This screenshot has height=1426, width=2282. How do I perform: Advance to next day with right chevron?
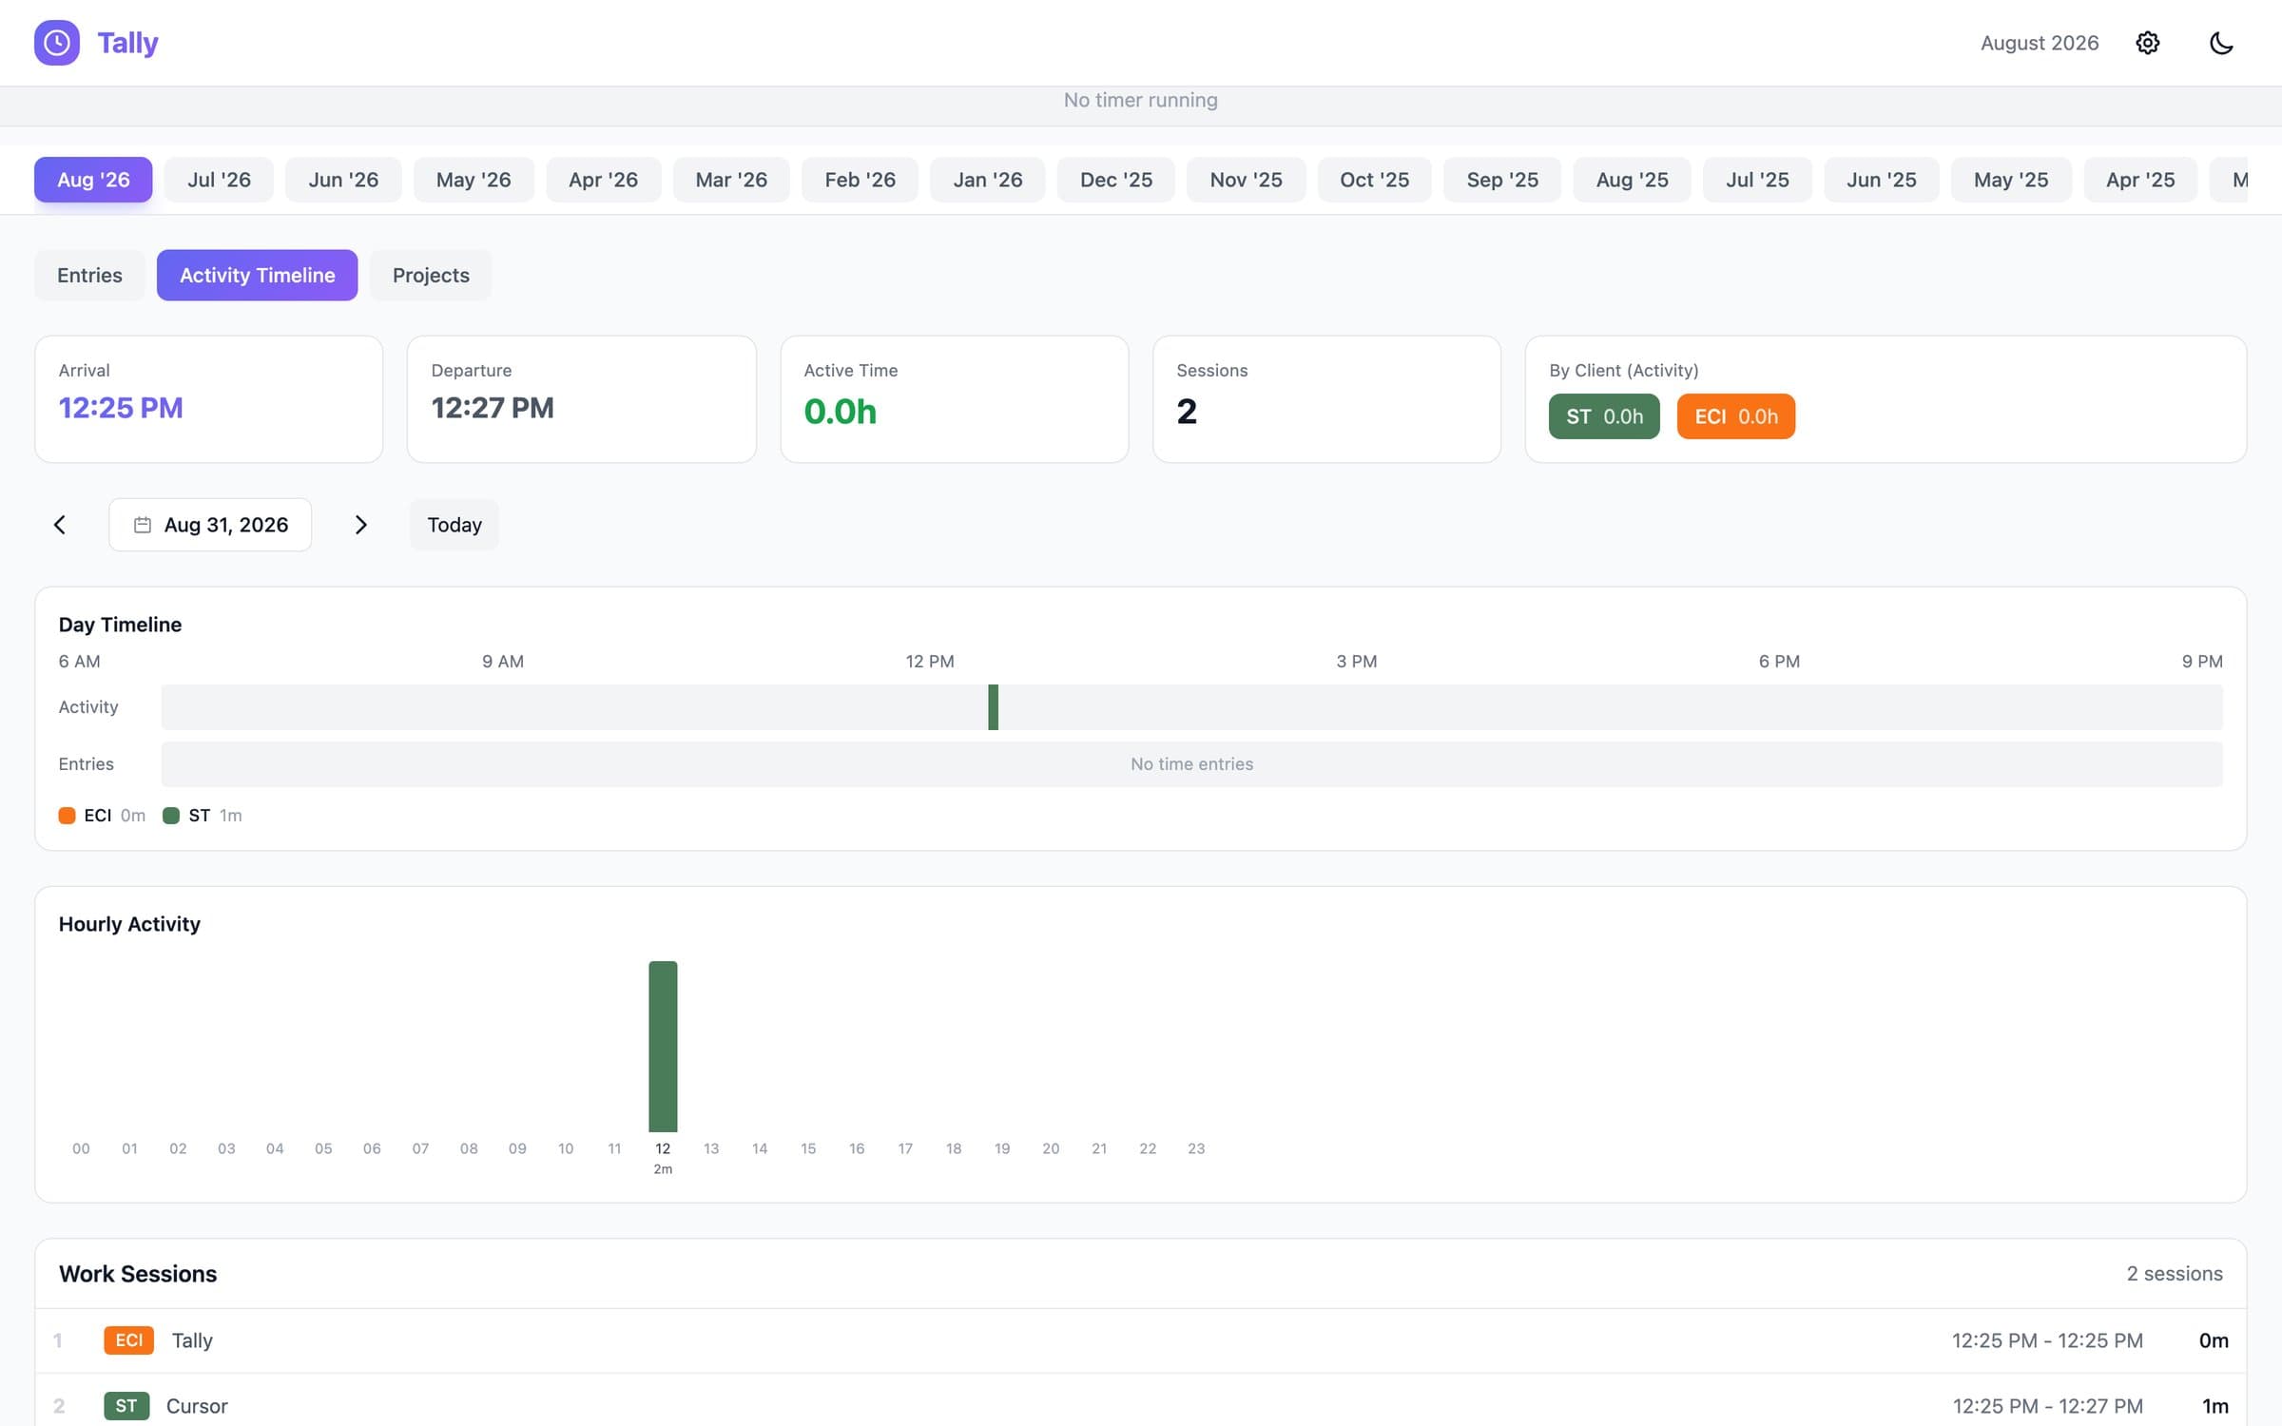click(360, 525)
